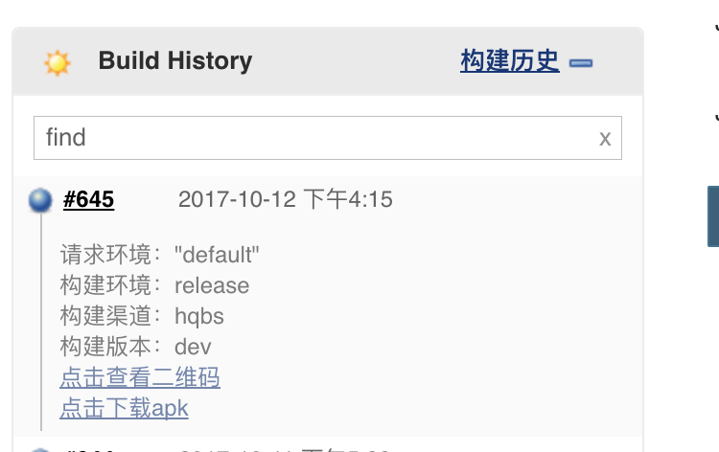Click the 请求环境 "default" line
Screen dimensions: 719x452
coord(159,255)
